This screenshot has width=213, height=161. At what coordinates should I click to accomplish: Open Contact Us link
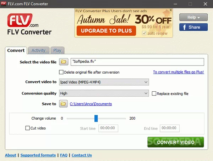coord(82,155)
